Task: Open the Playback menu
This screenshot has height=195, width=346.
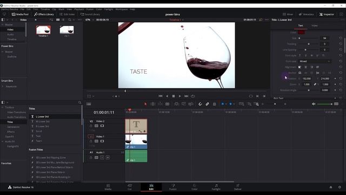Action: point(79,9)
